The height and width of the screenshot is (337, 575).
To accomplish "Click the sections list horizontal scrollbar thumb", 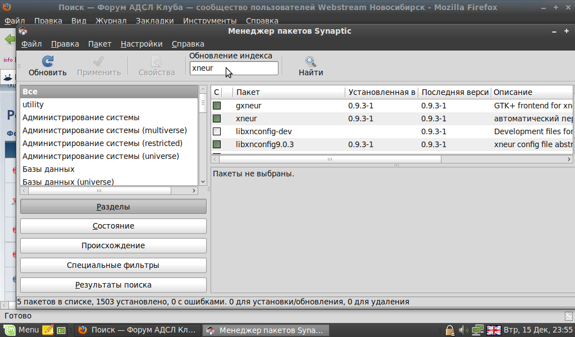I will 99,190.
